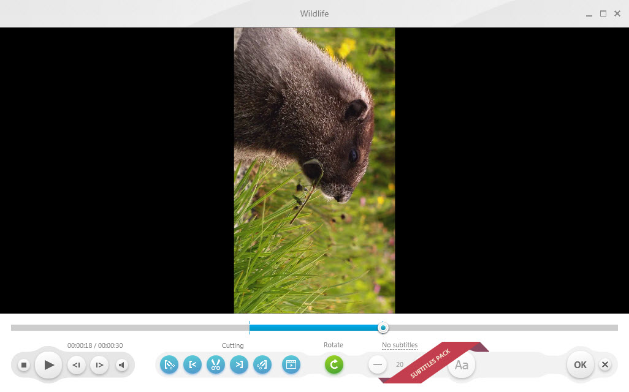Click the cut-selection pointer icon in Cutting
The height and width of the screenshot is (392, 629).
point(169,364)
